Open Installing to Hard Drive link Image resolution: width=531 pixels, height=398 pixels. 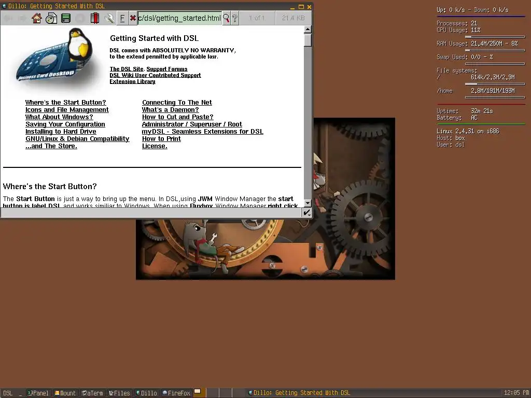(x=61, y=132)
